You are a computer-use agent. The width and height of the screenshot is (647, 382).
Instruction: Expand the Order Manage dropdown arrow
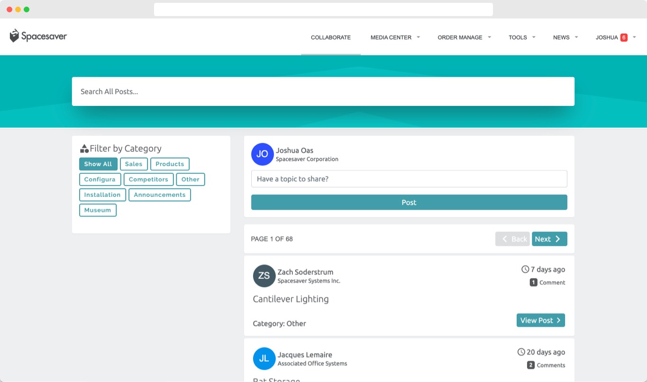pyautogui.click(x=489, y=37)
